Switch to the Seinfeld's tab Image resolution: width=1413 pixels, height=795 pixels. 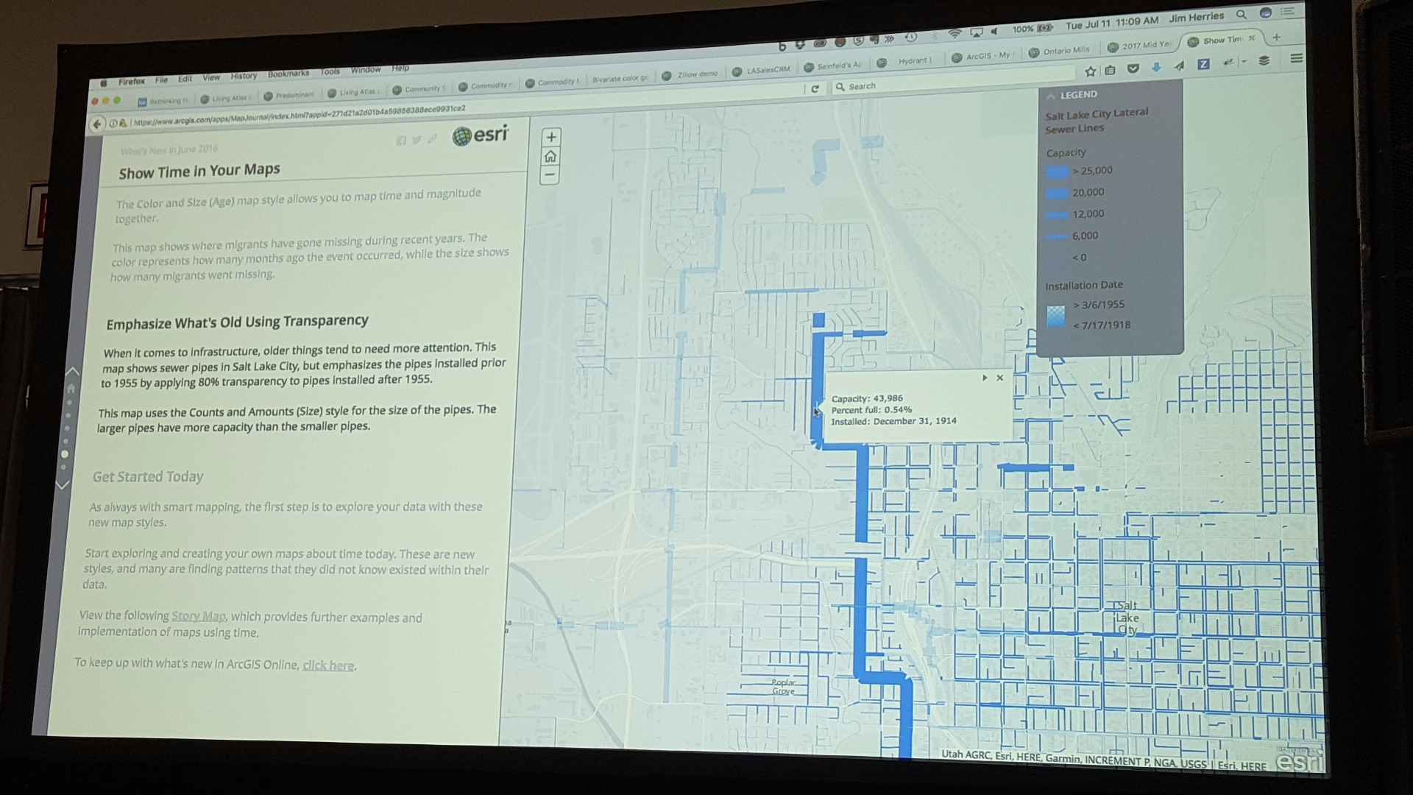click(x=834, y=66)
